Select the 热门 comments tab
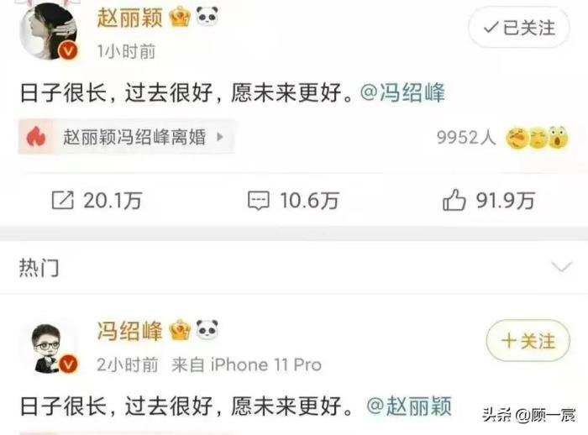Image resolution: width=588 pixels, height=435 pixels. coord(39,267)
